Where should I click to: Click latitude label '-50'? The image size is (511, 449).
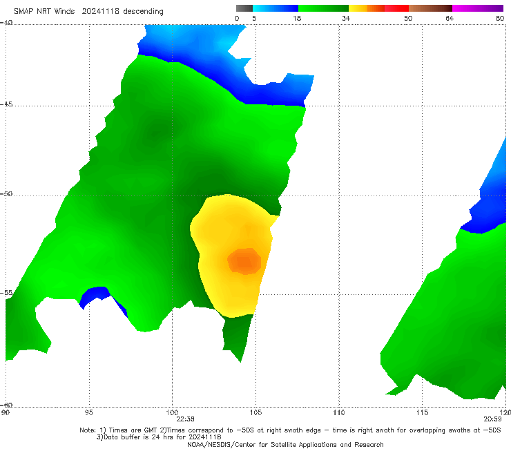[6, 193]
